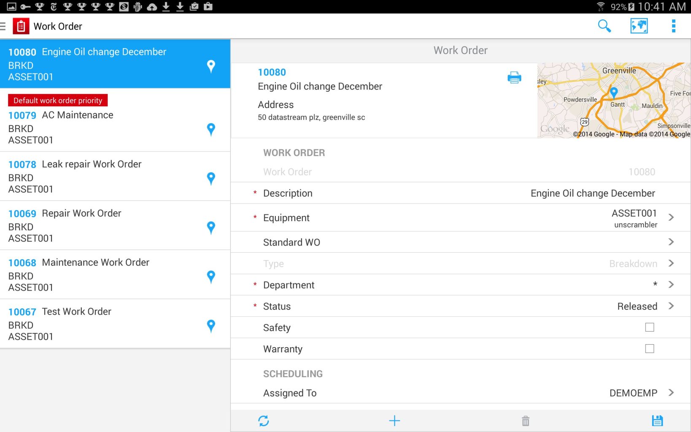Select work order 10067 Test Work Order
Viewport: 691px width, 432px height.
(115, 324)
